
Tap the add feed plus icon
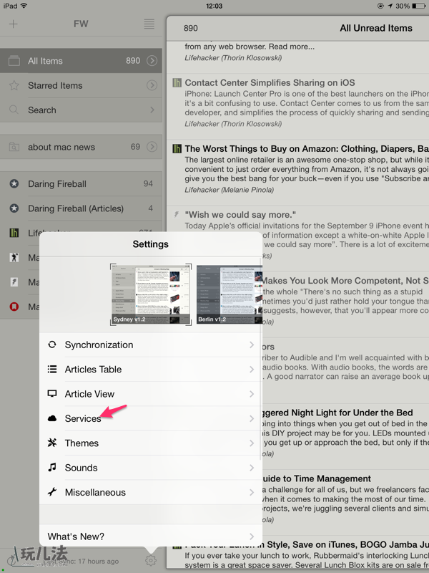click(14, 24)
